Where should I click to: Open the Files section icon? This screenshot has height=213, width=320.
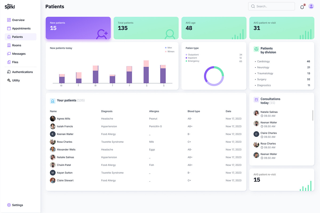[x=9, y=62]
